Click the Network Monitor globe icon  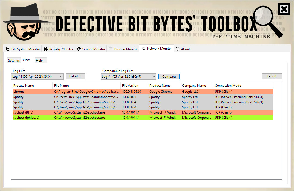coord(143,49)
